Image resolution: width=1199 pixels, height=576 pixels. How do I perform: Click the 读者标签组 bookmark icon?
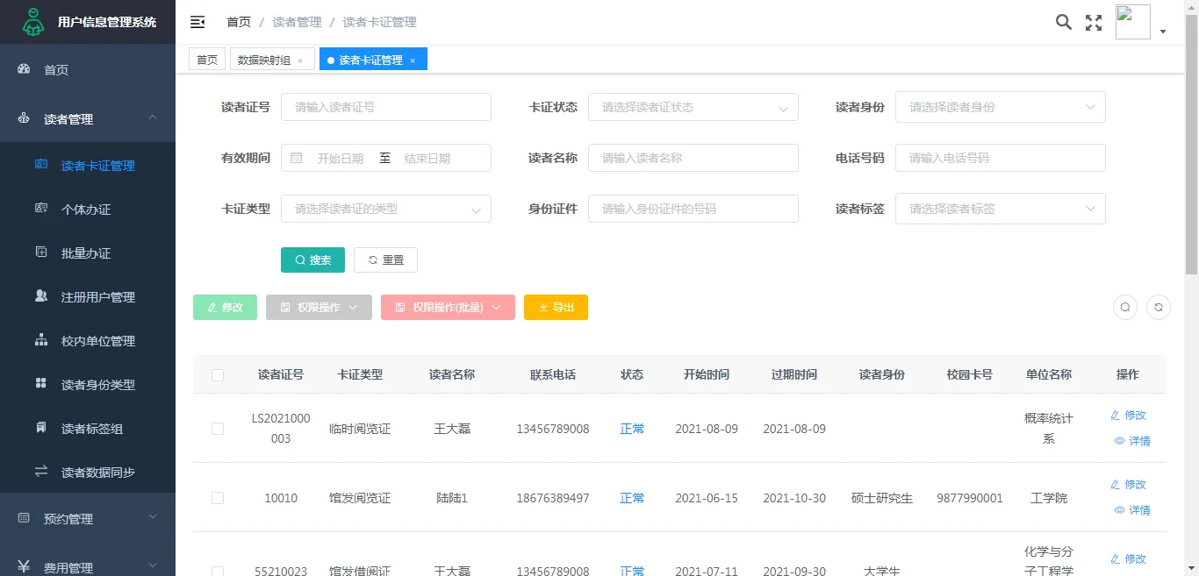(41, 427)
